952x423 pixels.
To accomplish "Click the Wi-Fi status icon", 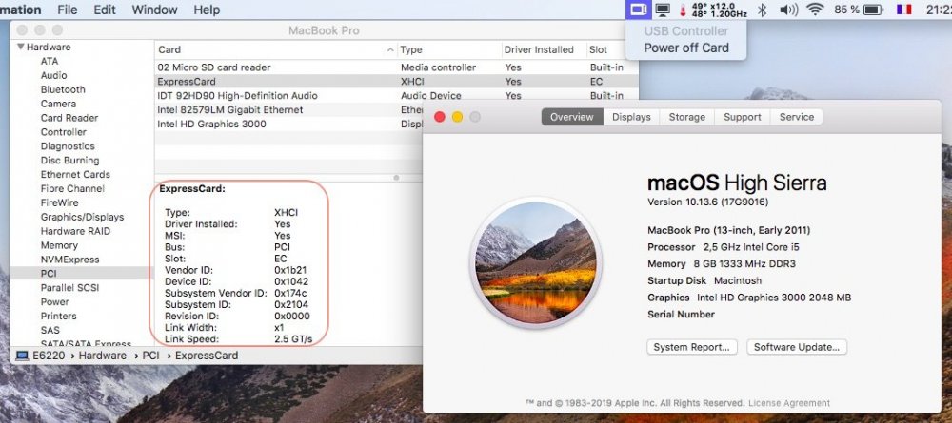I will (816, 10).
